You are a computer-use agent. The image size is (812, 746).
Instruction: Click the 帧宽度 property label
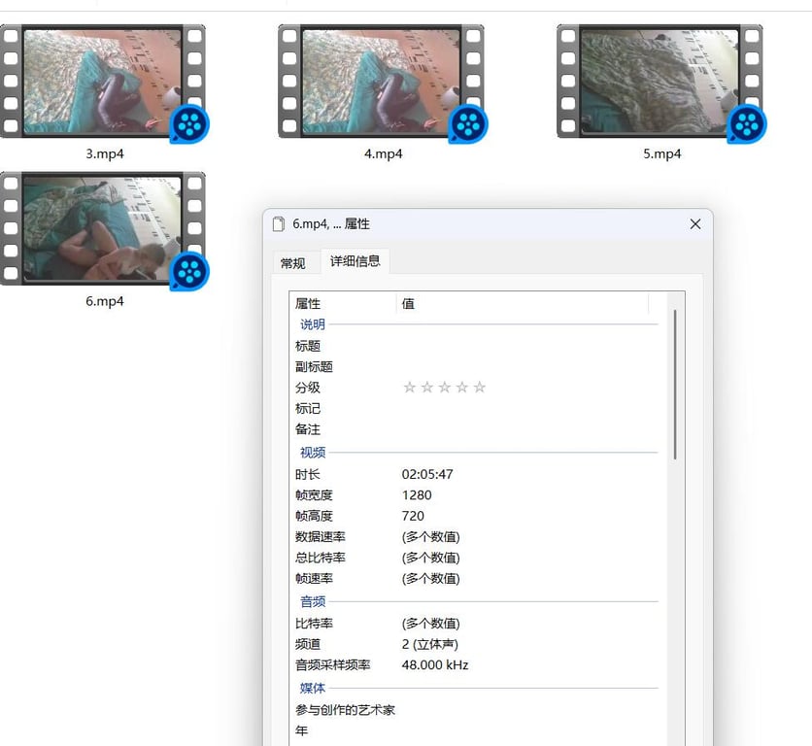click(314, 495)
